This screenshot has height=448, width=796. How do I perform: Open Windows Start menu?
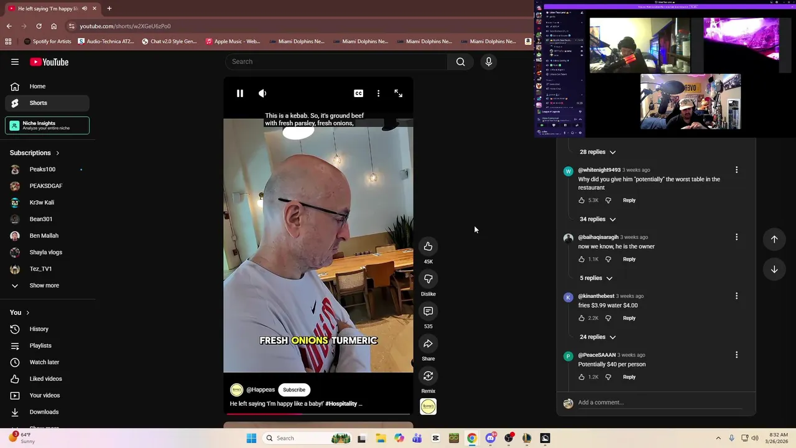point(251,438)
